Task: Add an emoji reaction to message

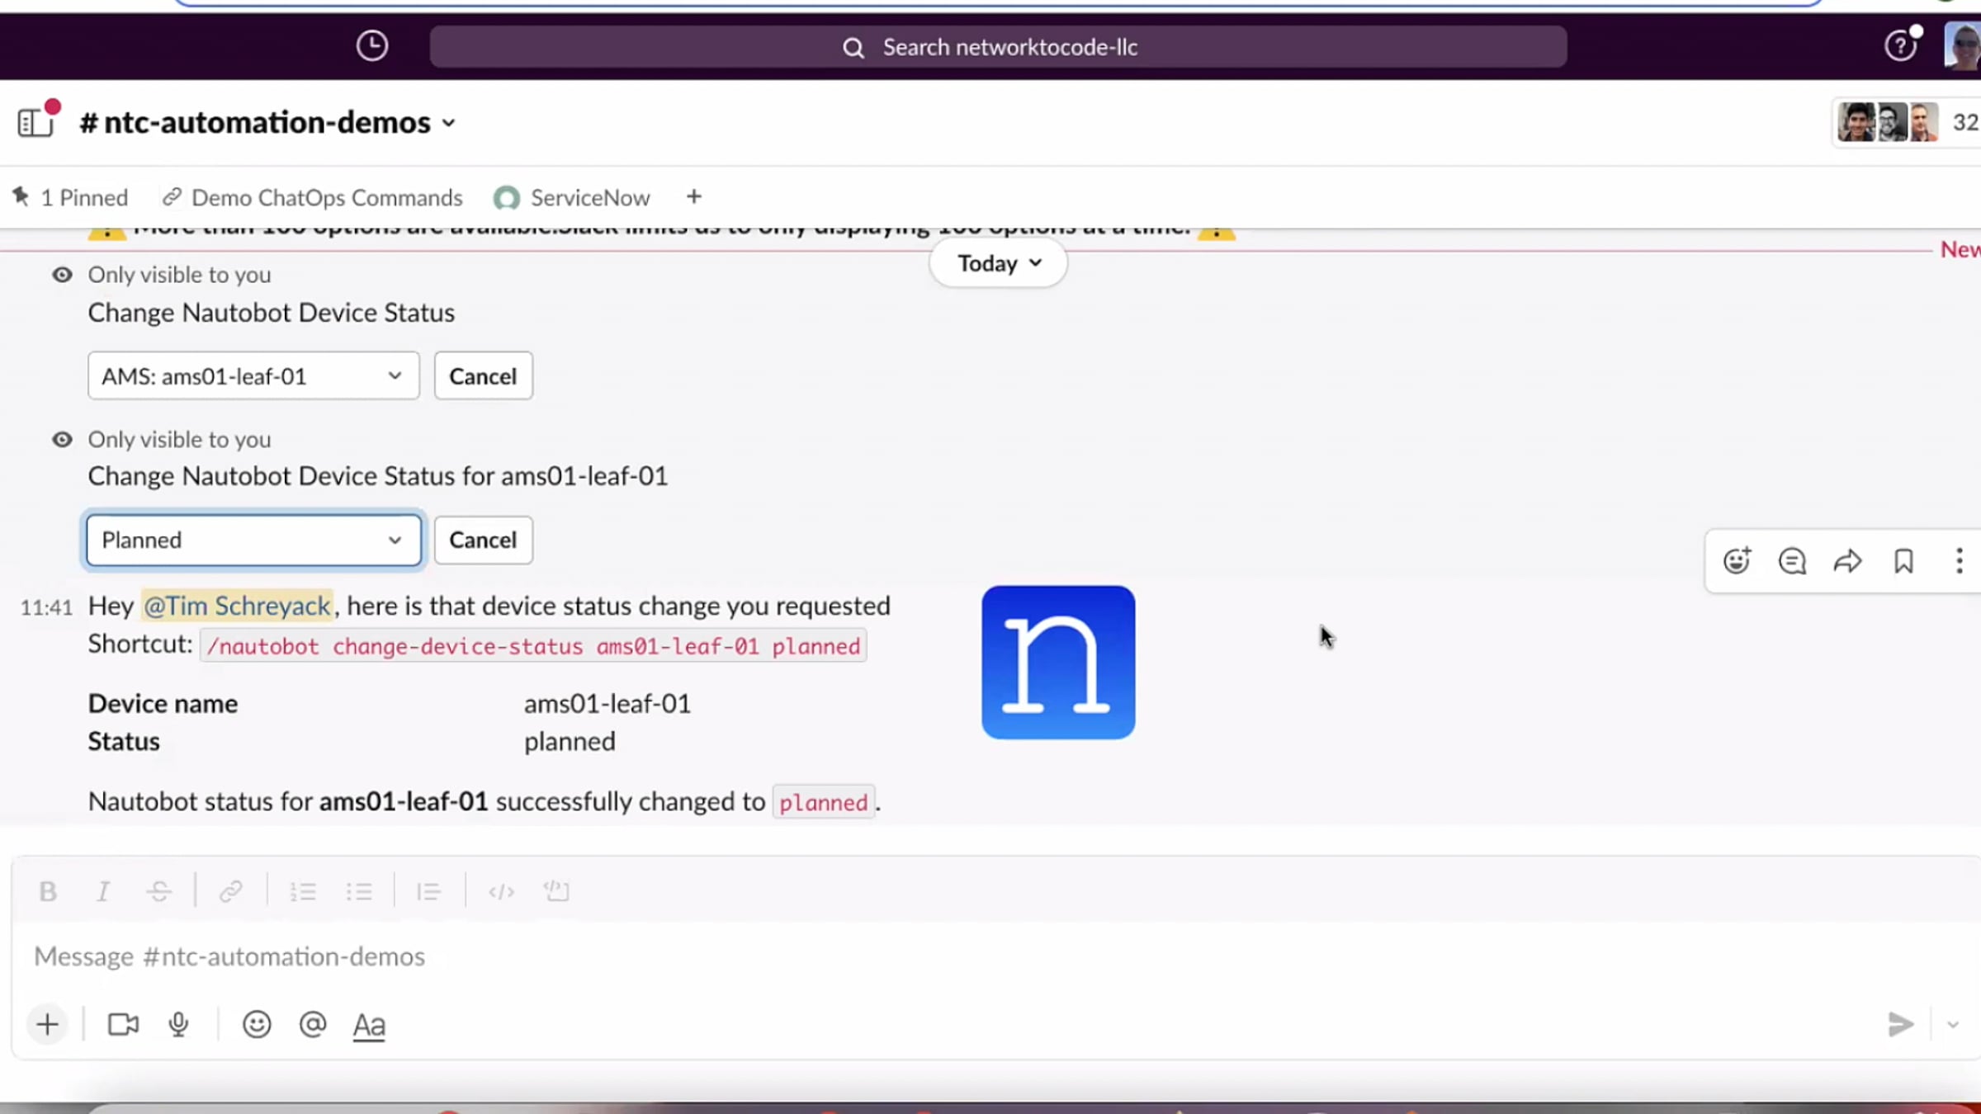Action: pos(1737,561)
